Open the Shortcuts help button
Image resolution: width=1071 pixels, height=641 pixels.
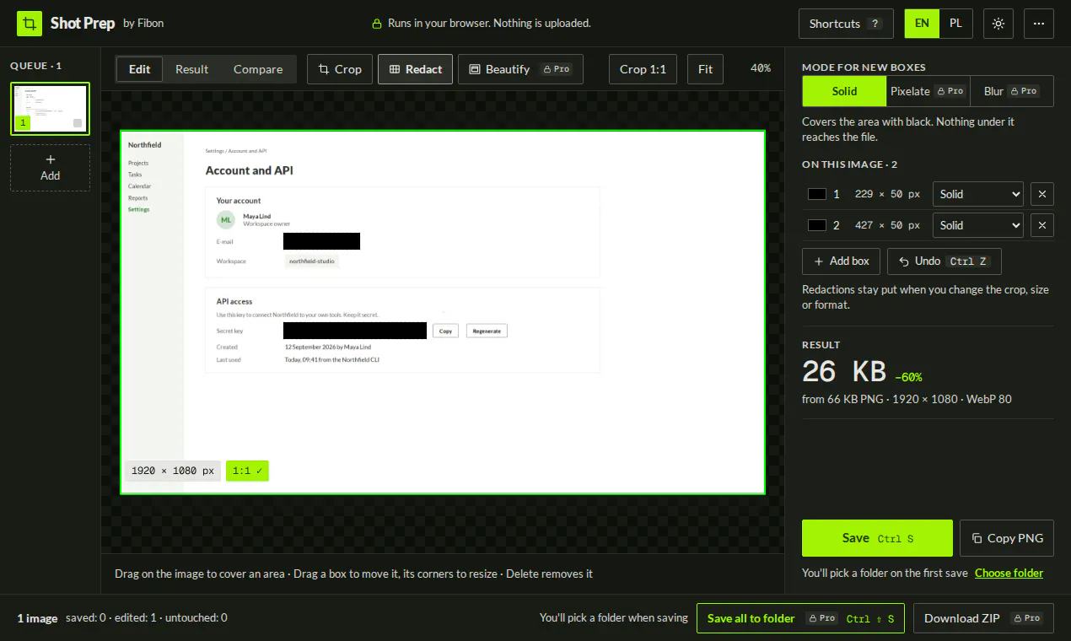click(x=846, y=24)
